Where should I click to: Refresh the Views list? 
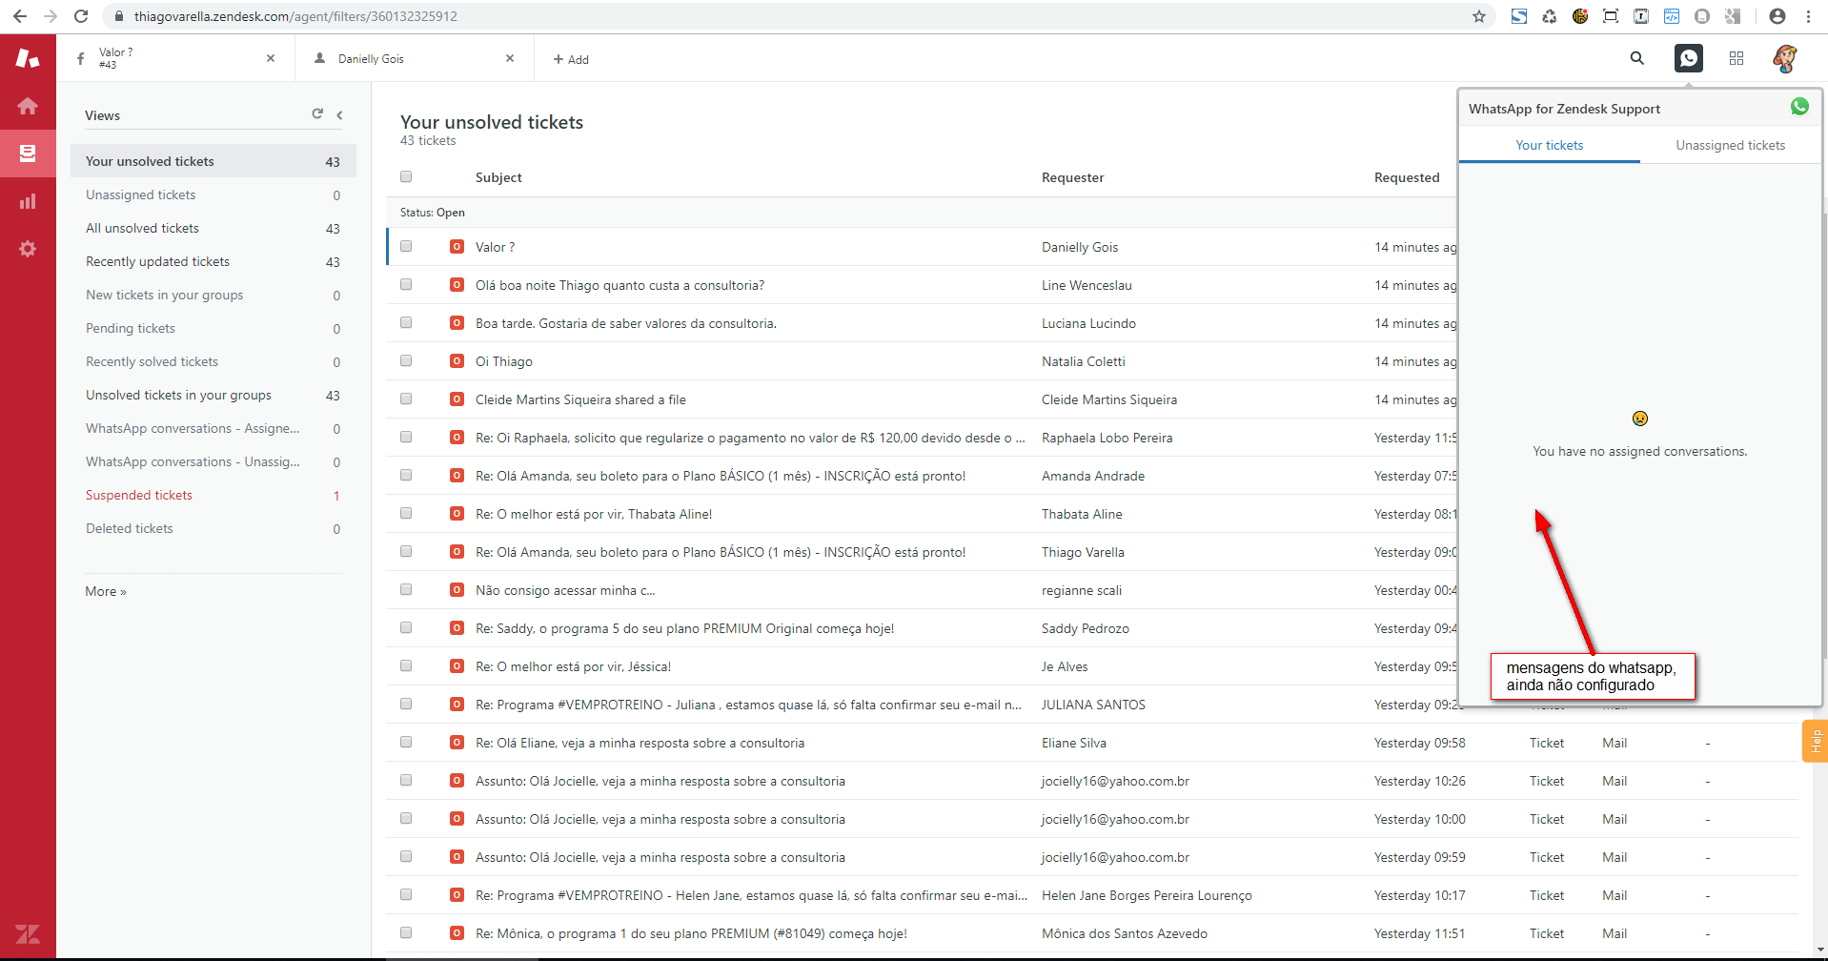317,114
